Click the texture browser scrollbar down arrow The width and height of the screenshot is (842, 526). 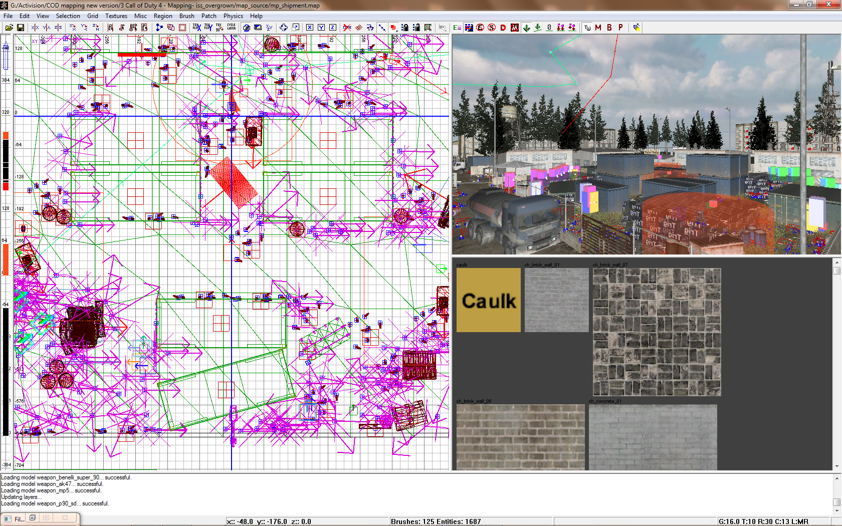coord(836,466)
